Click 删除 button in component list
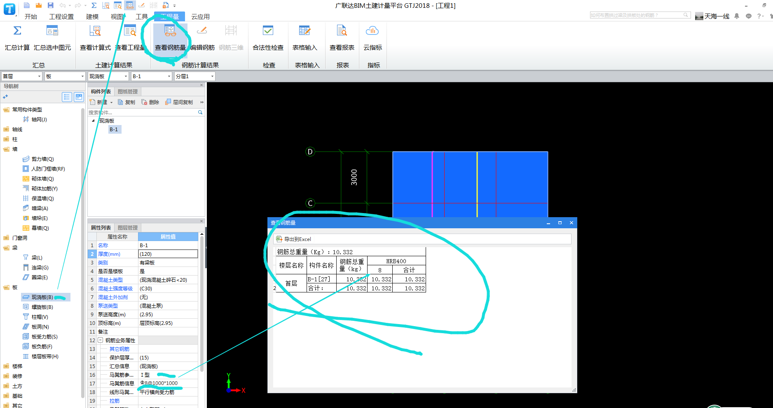This screenshot has height=408, width=773. (x=150, y=102)
